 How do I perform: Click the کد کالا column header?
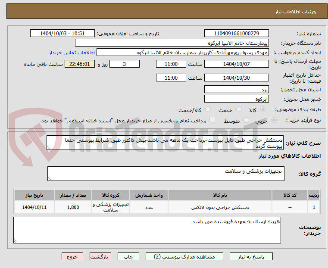(290, 195)
